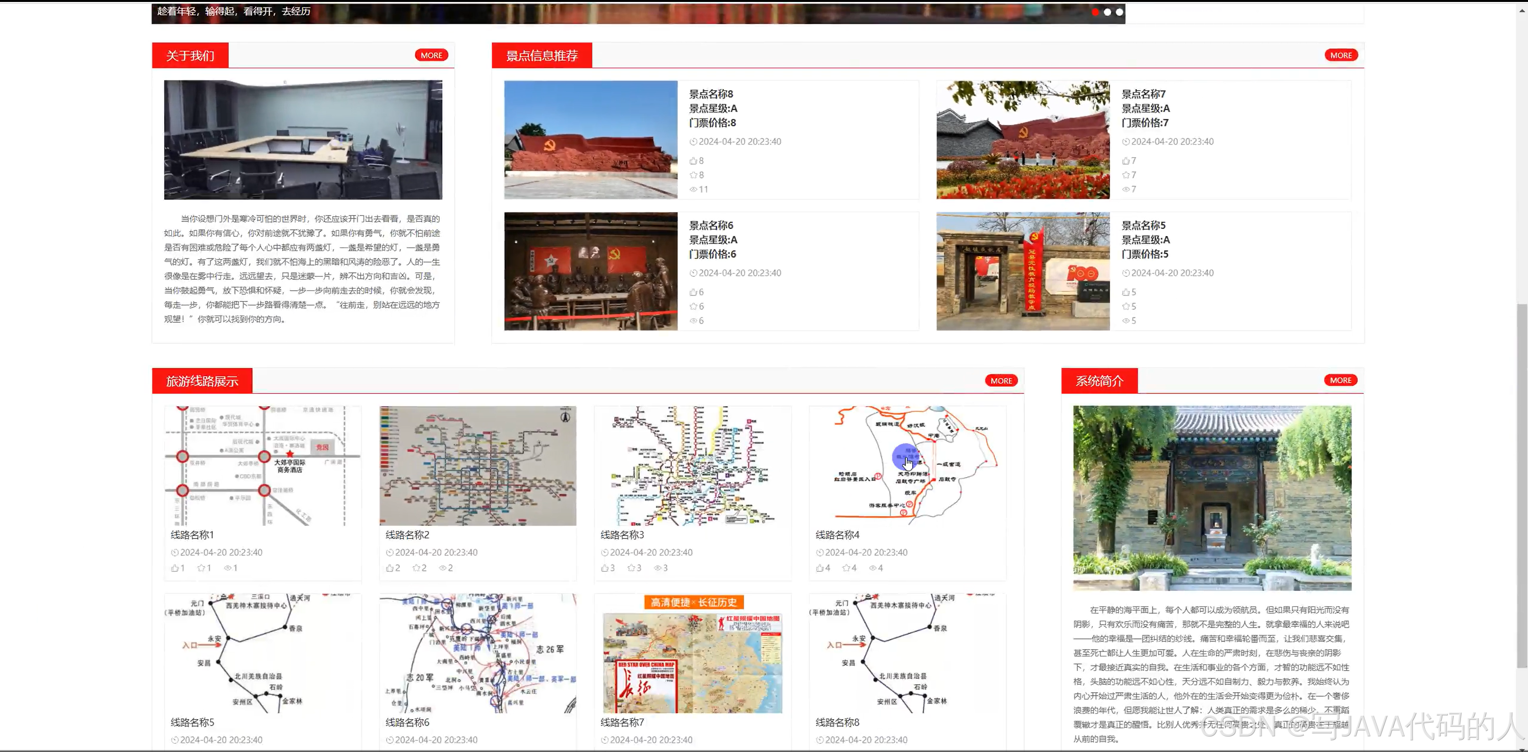Select the red first carousel dot
Screen dimensions: 1528x752
[x=1095, y=12]
